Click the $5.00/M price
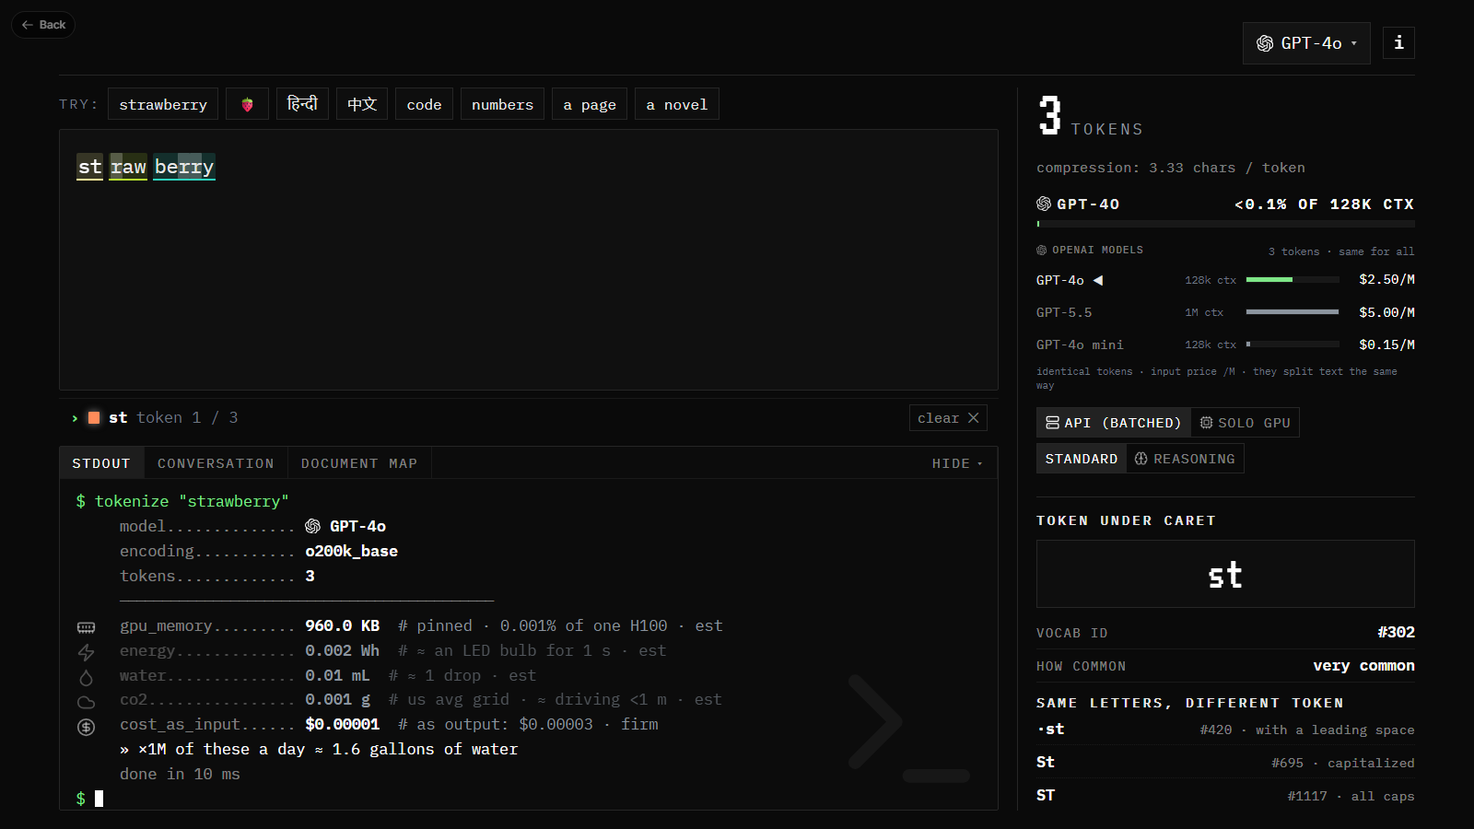Viewport: 1474px width, 829px height. point(1386,313)
